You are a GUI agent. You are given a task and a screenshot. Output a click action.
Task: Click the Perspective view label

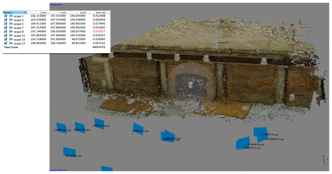click(56, 5)
